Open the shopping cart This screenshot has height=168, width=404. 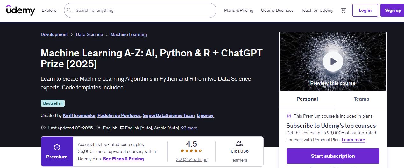pos(343,10)
